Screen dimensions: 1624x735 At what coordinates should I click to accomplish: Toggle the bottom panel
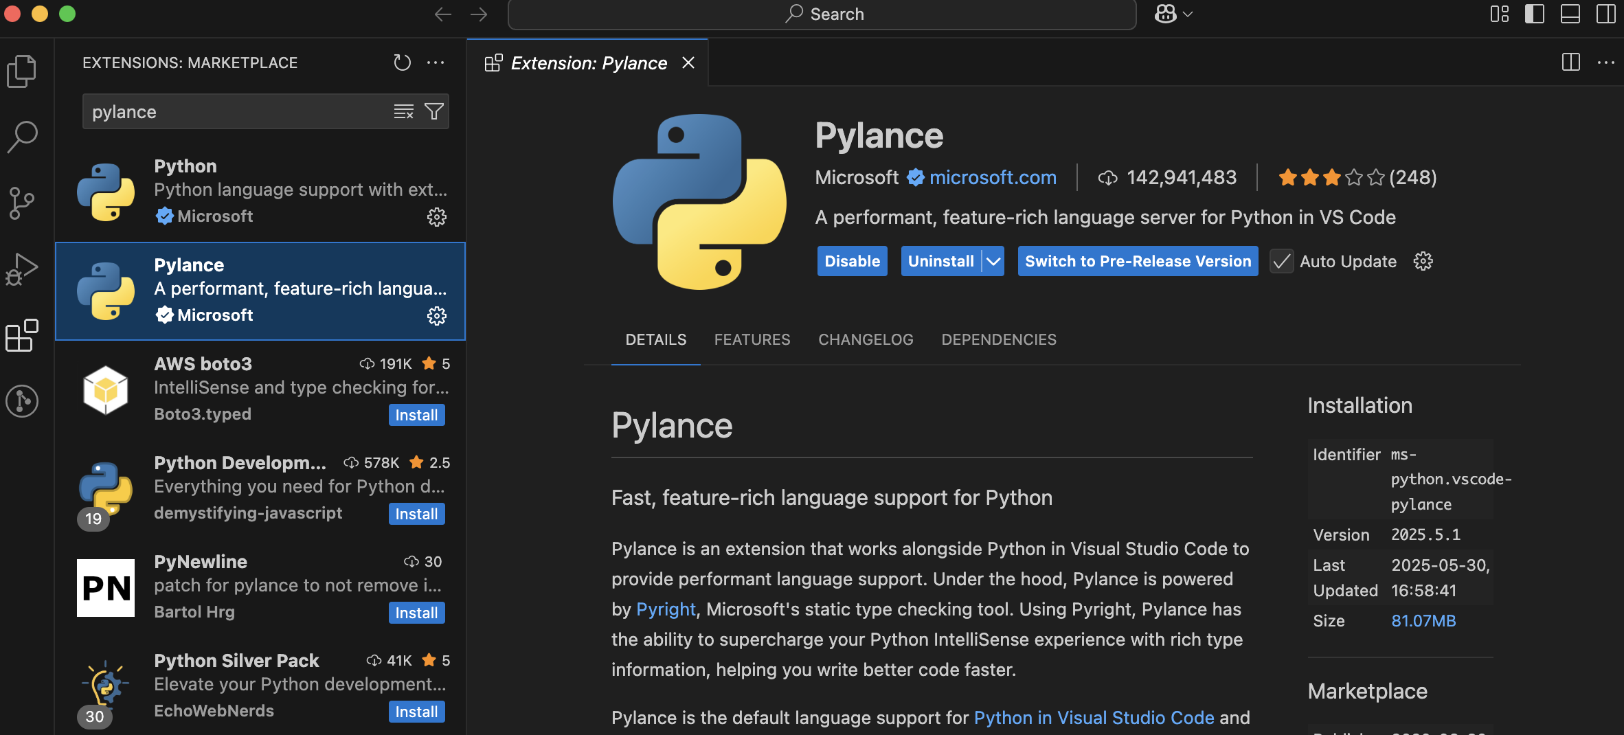coord(1570,14)
